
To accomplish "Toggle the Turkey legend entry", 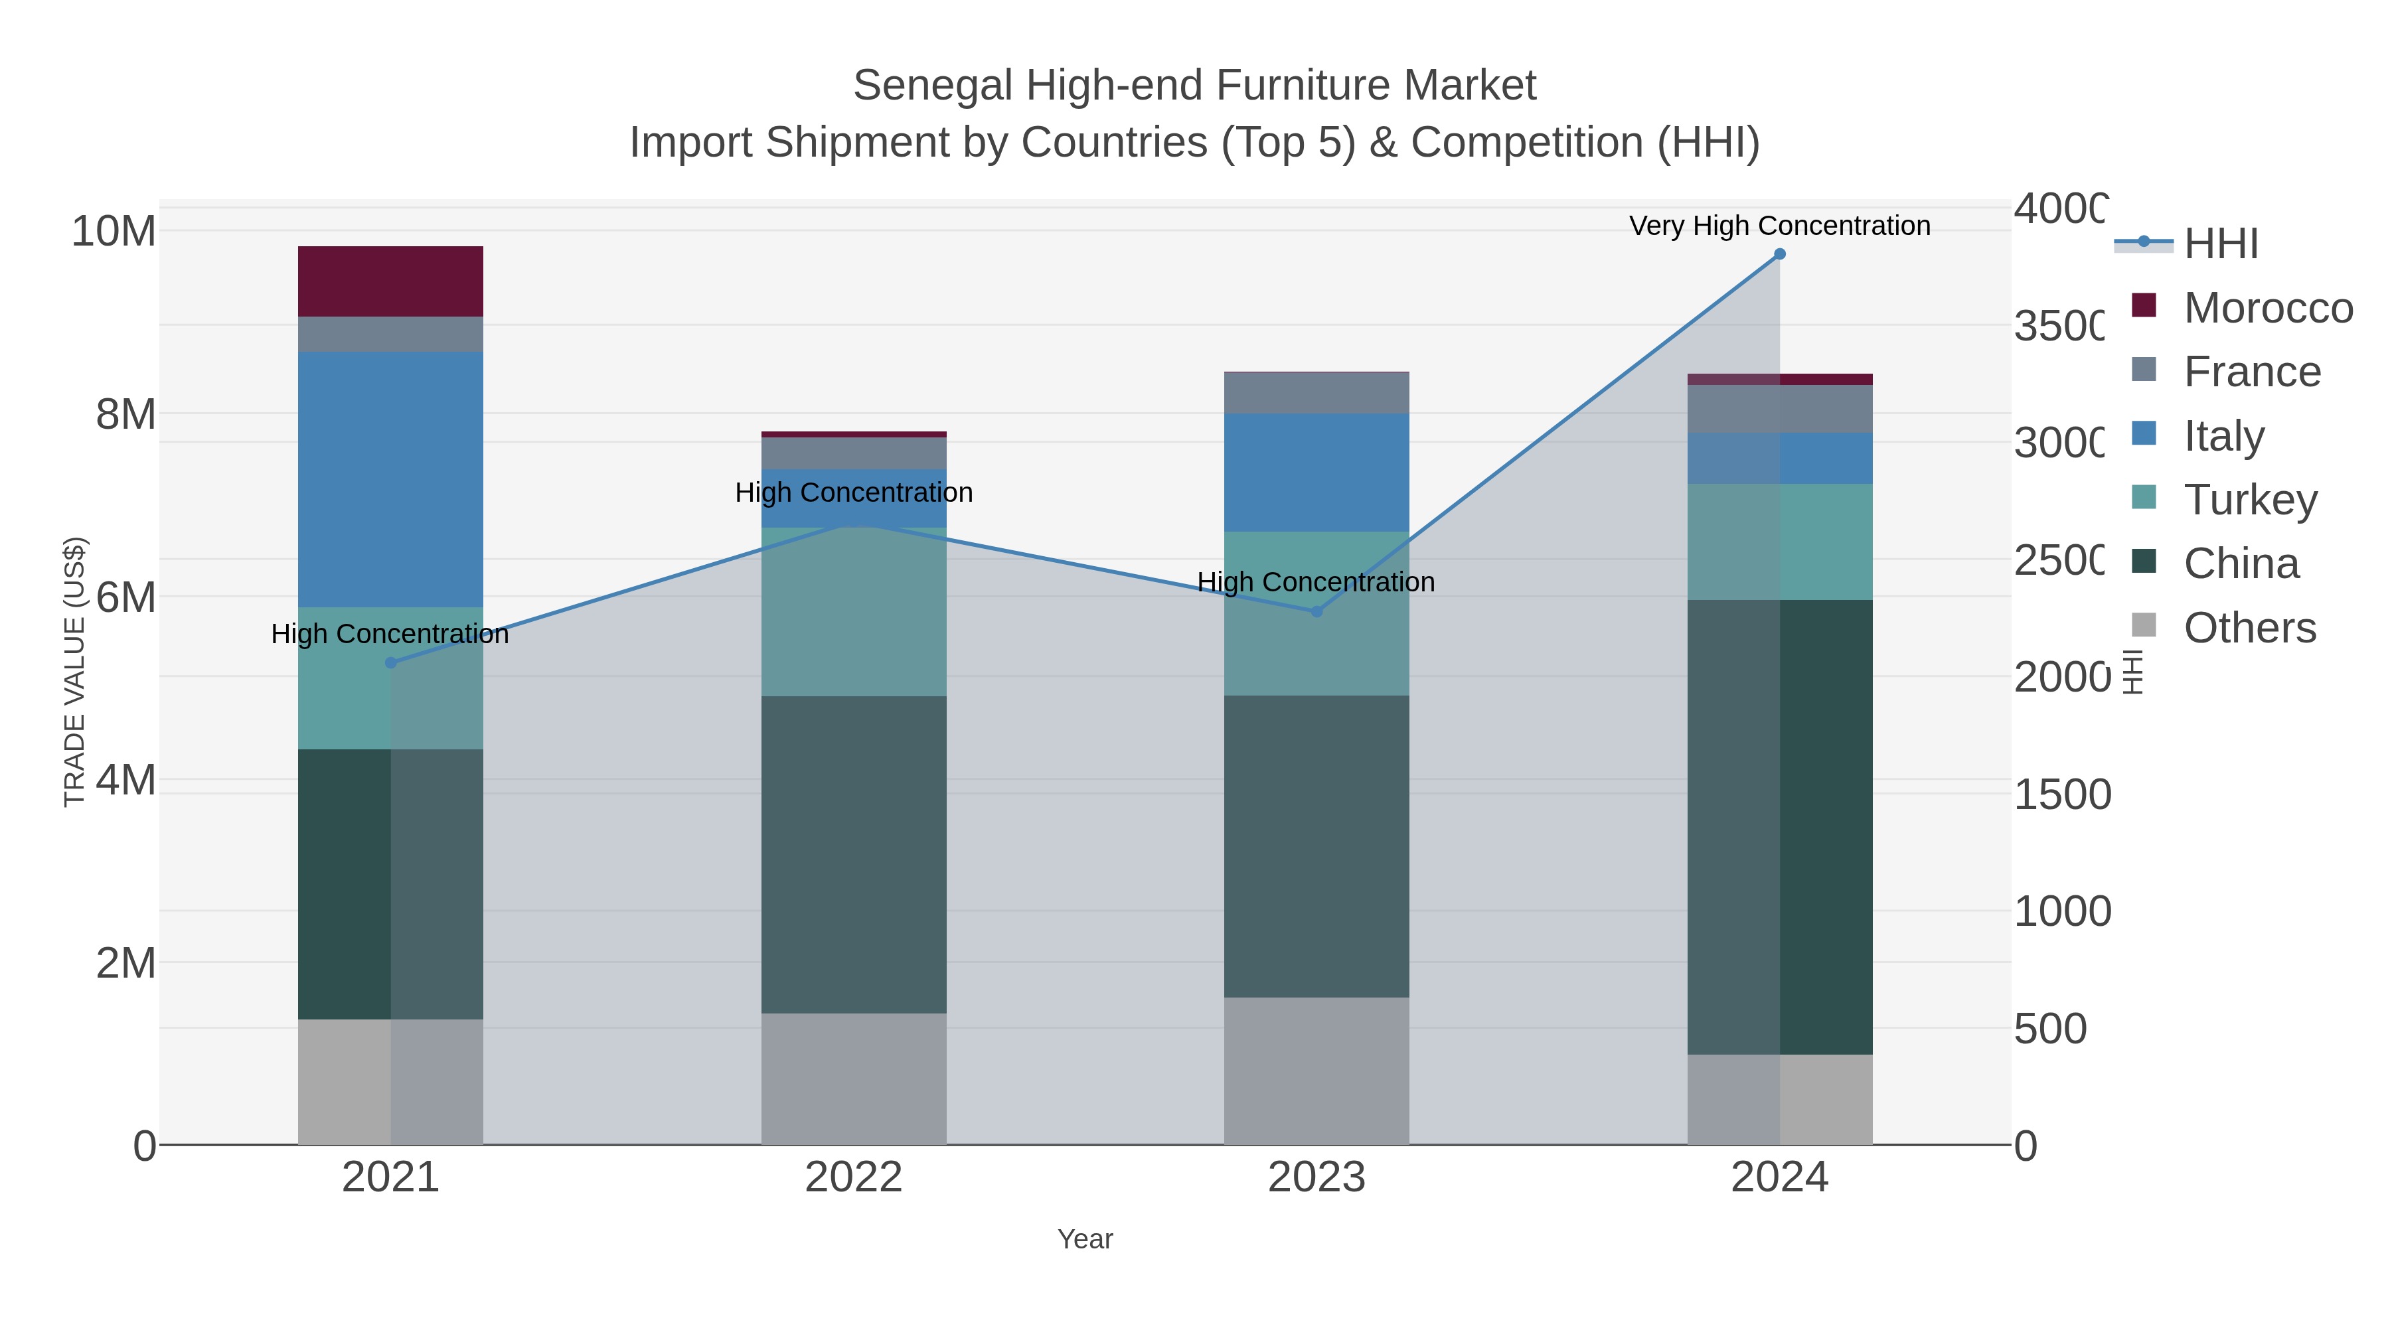I will point(2224,500).
